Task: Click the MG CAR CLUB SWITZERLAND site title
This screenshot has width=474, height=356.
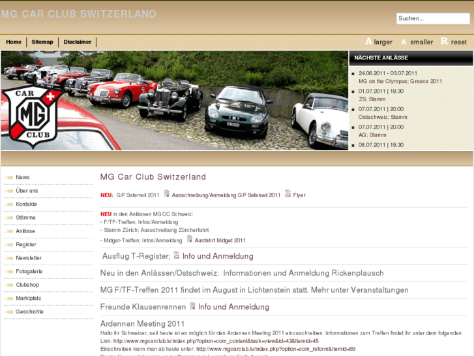Action: tap(79, 14)
